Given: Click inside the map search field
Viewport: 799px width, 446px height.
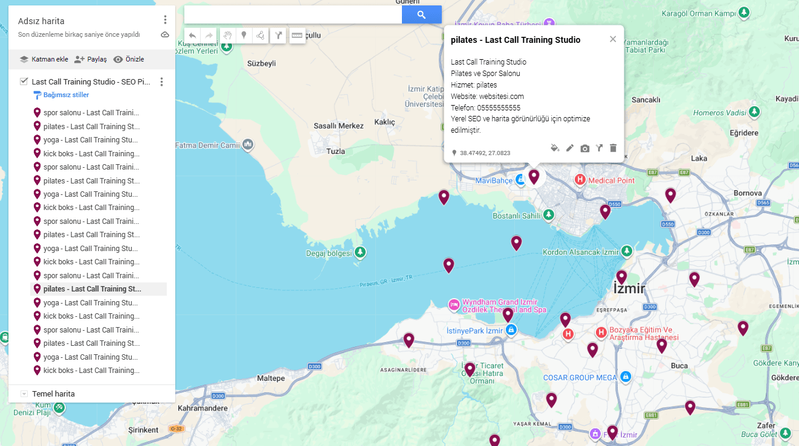Looking at the screenshot, I should pos(293,15).
